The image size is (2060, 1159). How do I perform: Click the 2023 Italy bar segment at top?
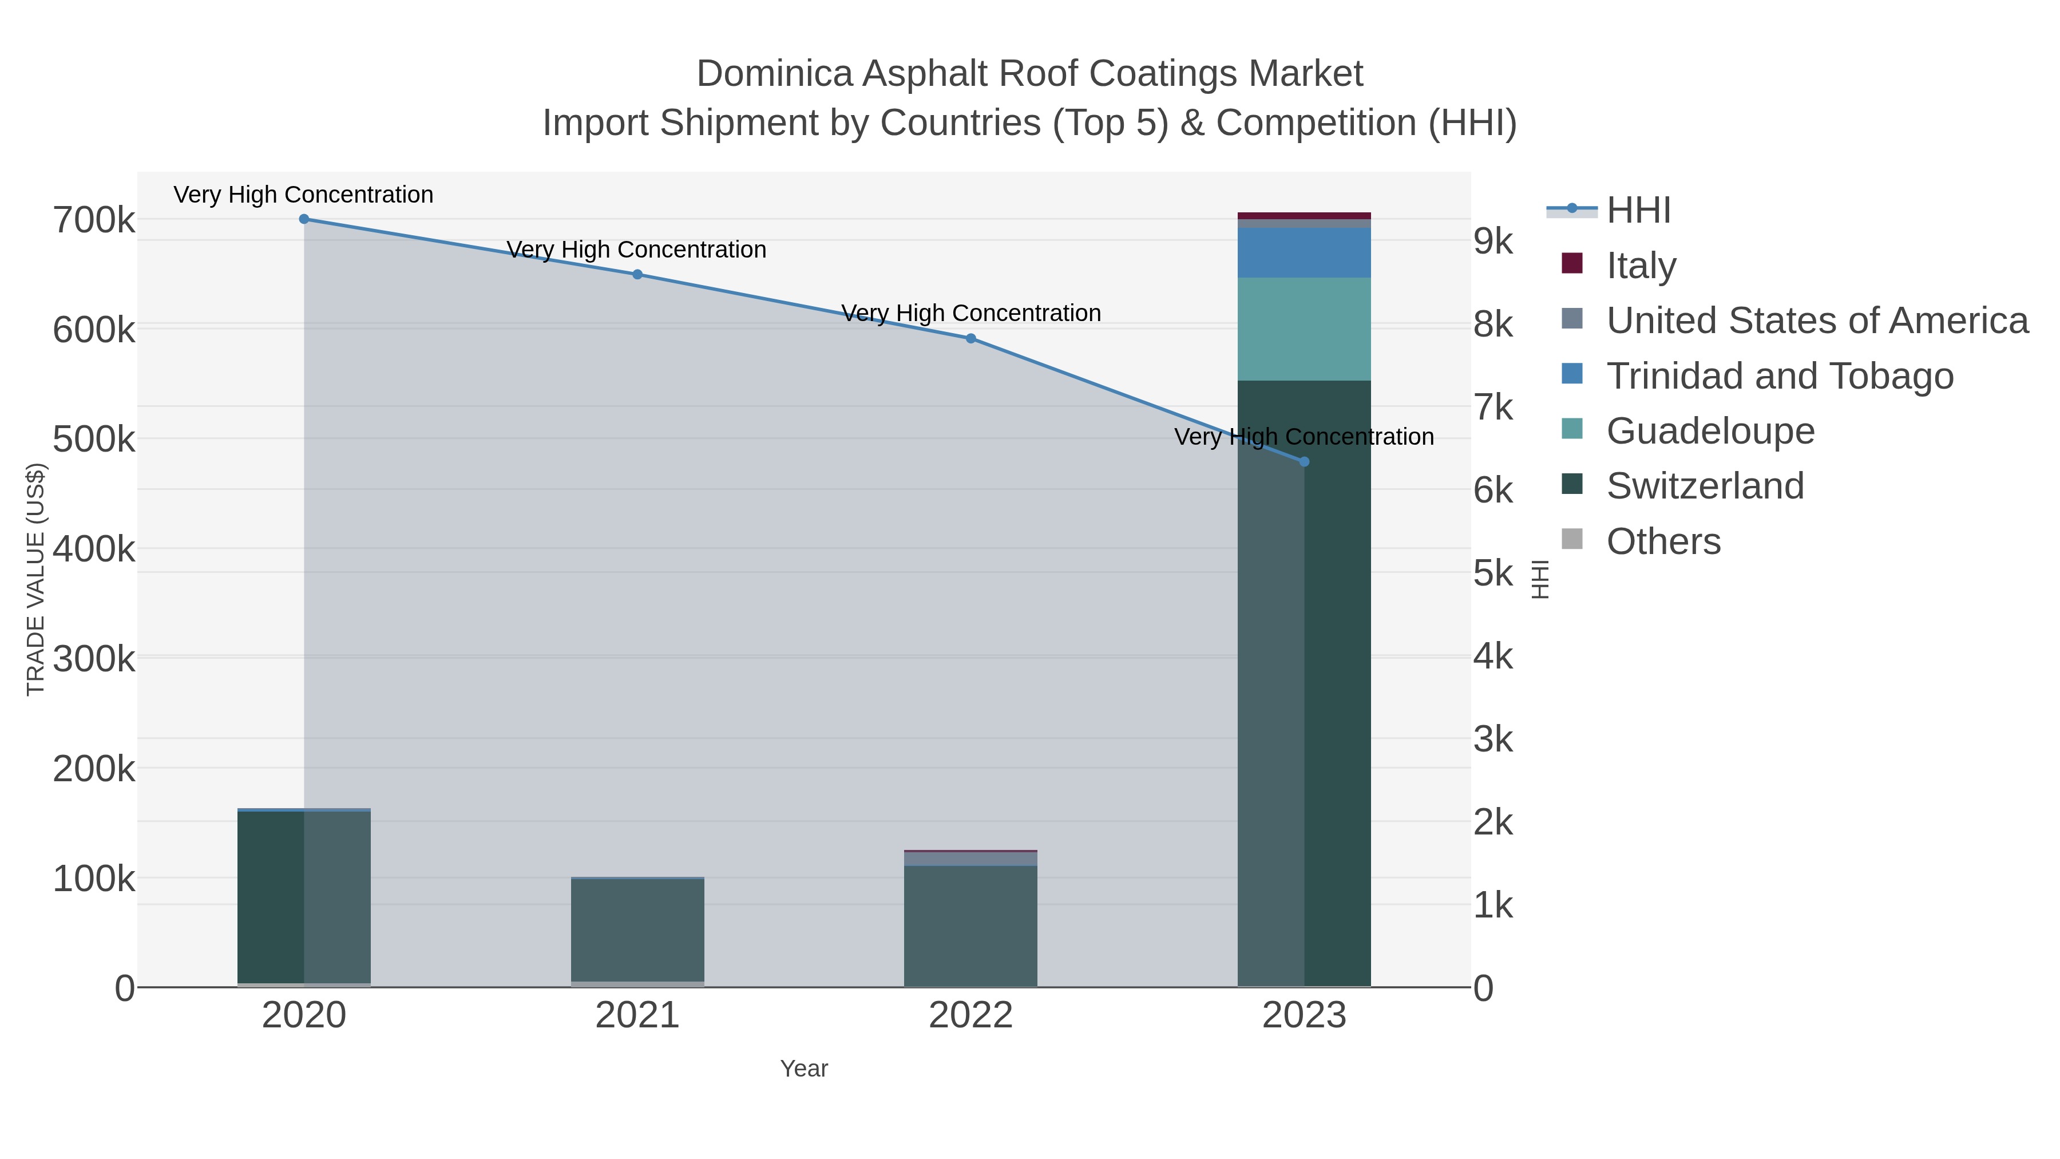tap(1304, 216)
